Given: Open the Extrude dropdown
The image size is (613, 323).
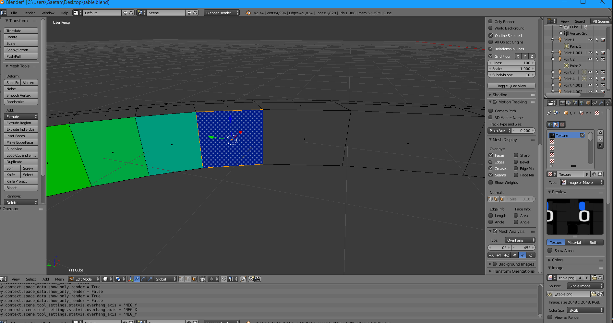Looking at the screenshot, I should (21, 117).
